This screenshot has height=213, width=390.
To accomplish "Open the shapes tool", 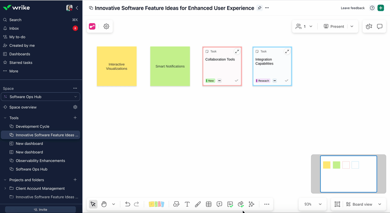I will [x=176, y=204].
